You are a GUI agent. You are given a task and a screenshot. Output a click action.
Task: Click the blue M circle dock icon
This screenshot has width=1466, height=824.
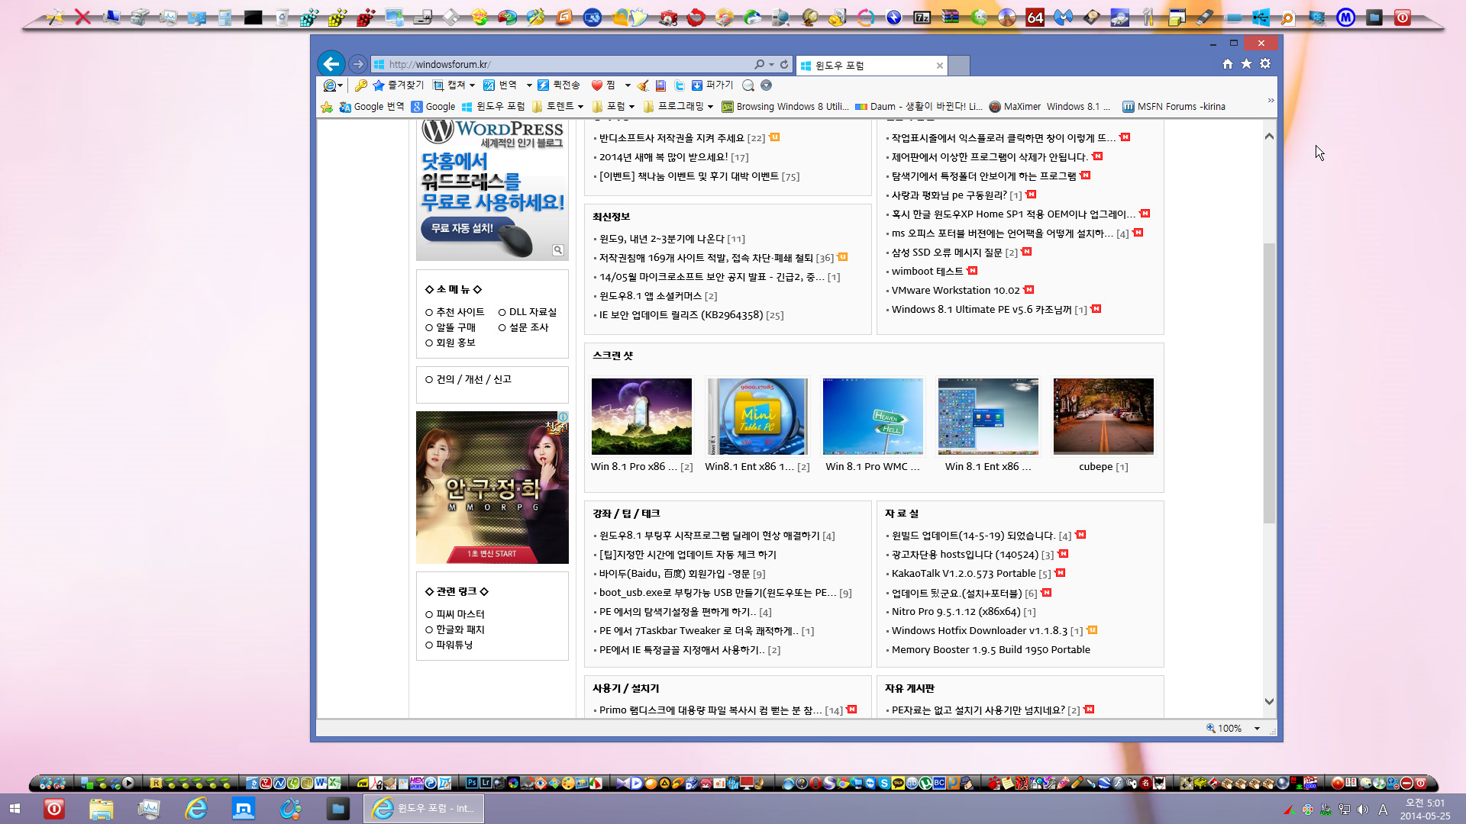[1346, 17]
